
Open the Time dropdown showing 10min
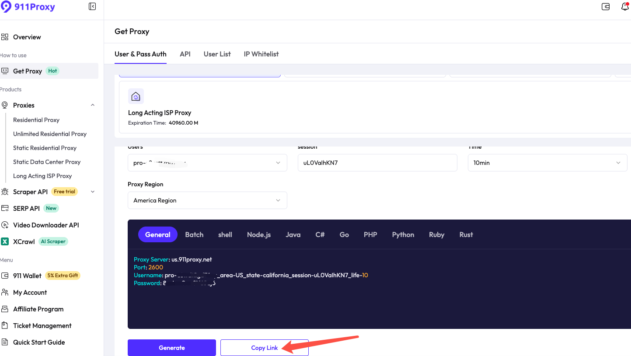[x=547, y=163]
